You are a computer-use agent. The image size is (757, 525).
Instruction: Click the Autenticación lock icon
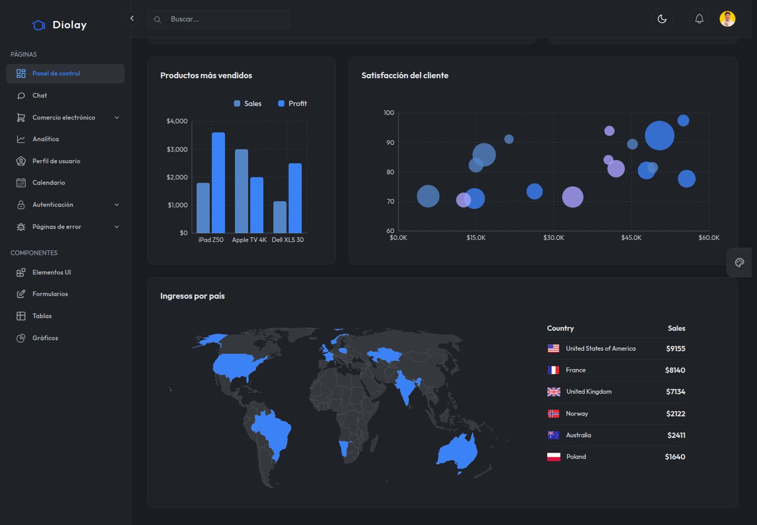(x=21, y=205)
